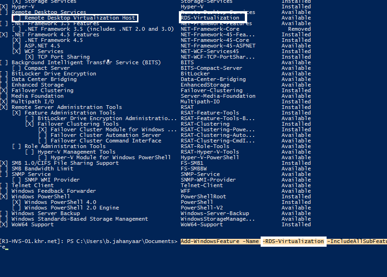Click the "Telnet Client" feature text
The image size is (387, 277).
(x=33, y=185)
